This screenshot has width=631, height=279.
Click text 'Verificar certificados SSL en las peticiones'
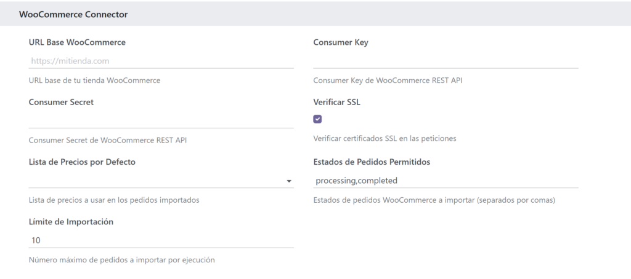(x=385, y=138)
